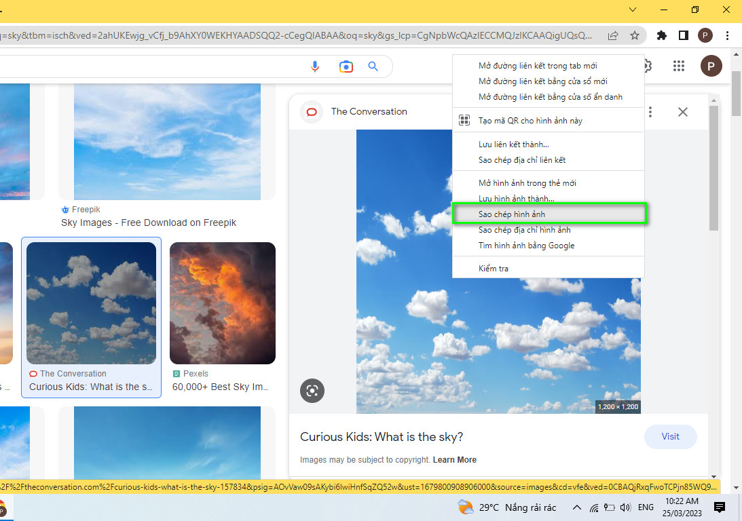Show hidden system tray icons

pyautogui.click(x=576, y=507)
